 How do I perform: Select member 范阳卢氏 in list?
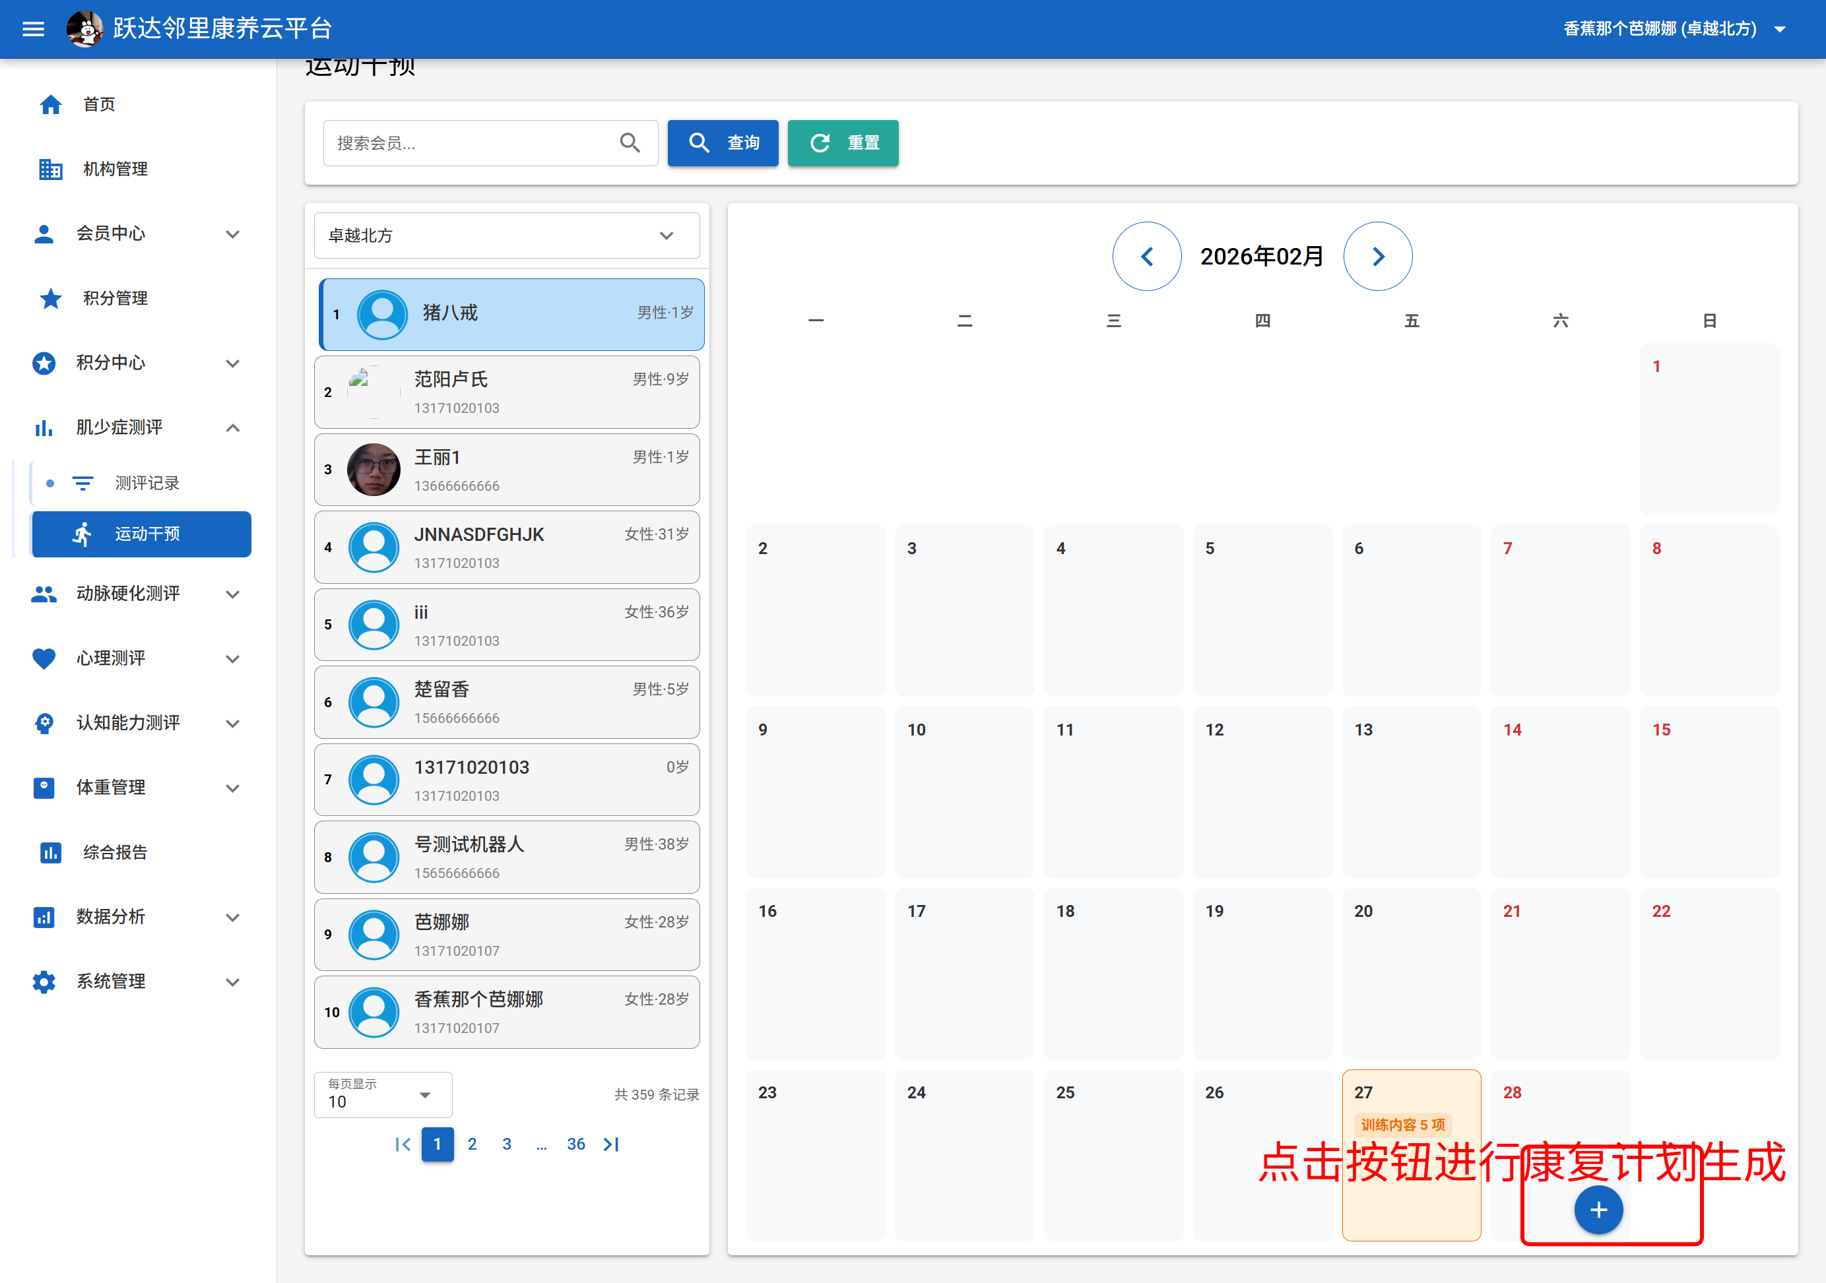pyautogui.click(x=507, y=392)
